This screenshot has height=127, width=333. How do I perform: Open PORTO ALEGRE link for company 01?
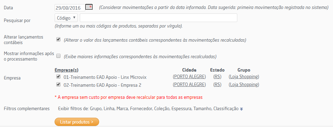pos(189,77)
